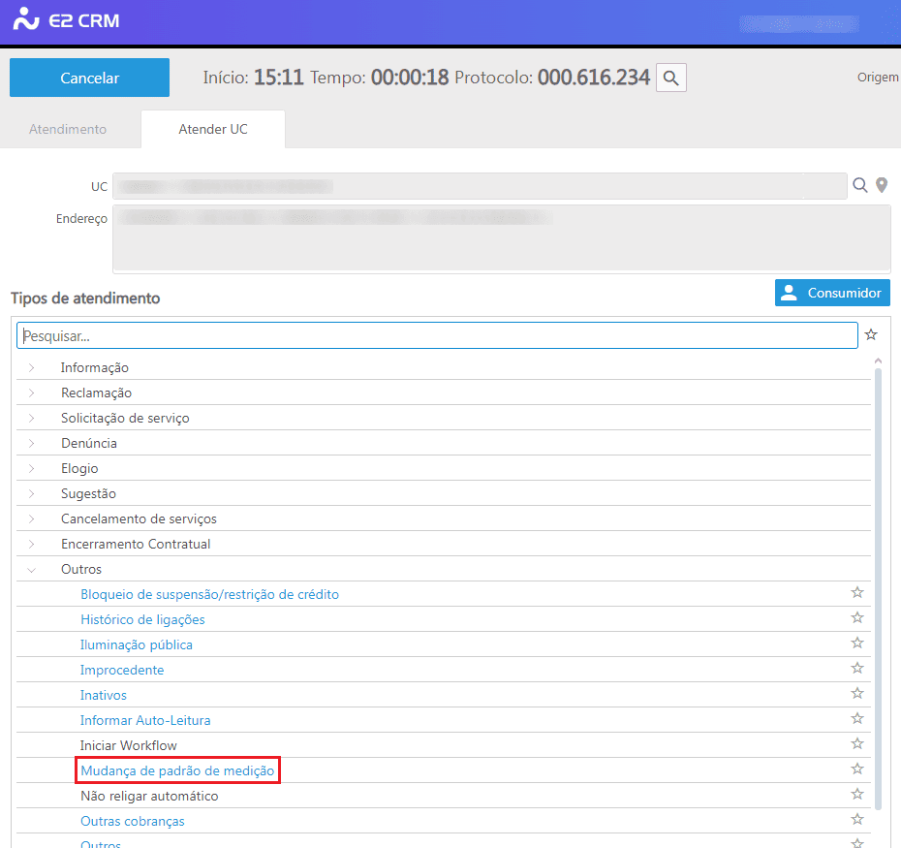This screenshot has width=901, height=848.
Task: Click the Pesquisar search field
Action: pyautogui.click(x=436, y=335)
